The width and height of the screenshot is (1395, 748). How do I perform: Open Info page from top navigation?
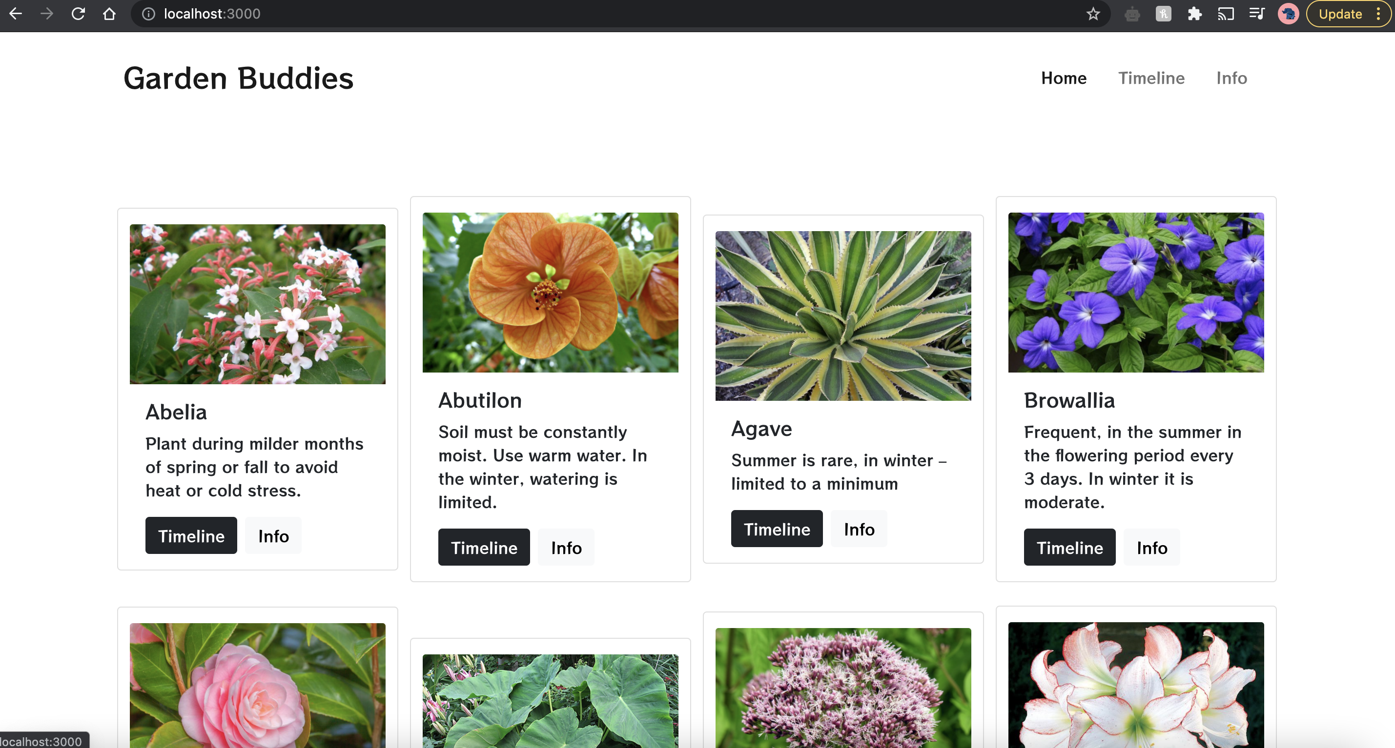point(1231,78)
